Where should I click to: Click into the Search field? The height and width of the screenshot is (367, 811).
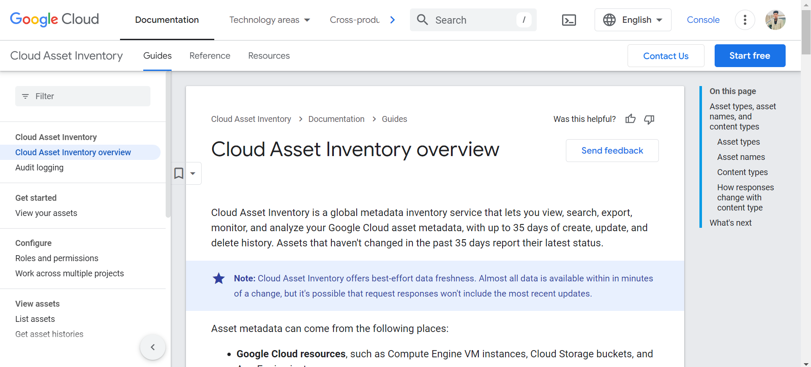pyautogui.click(x=473, y=20)
